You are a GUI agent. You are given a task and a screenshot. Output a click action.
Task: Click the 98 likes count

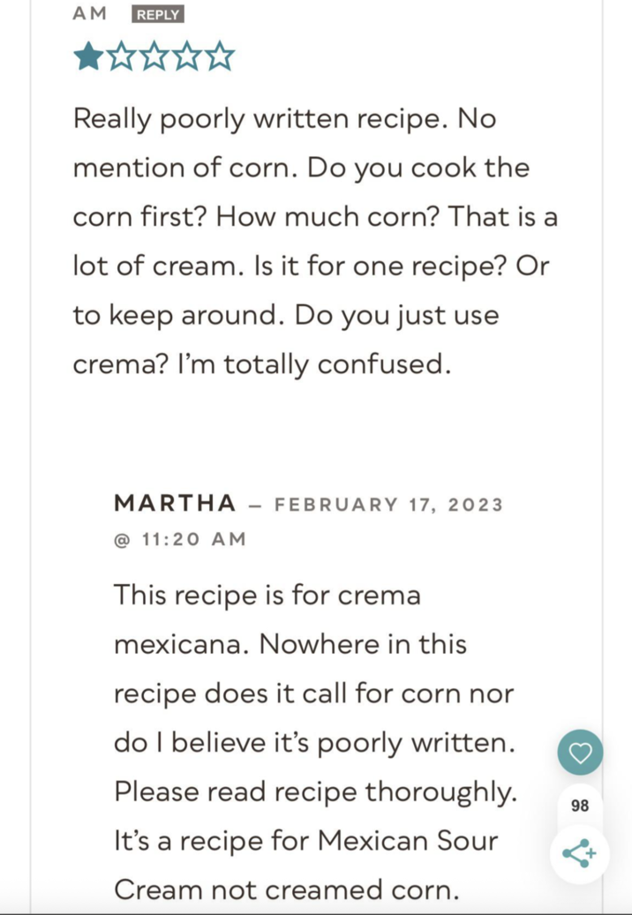[580, 806]
